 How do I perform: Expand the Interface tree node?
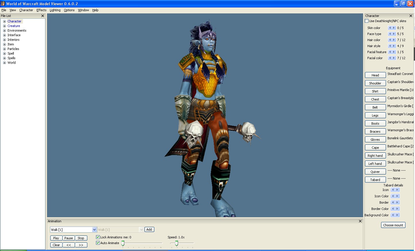(x=4, y=35)
